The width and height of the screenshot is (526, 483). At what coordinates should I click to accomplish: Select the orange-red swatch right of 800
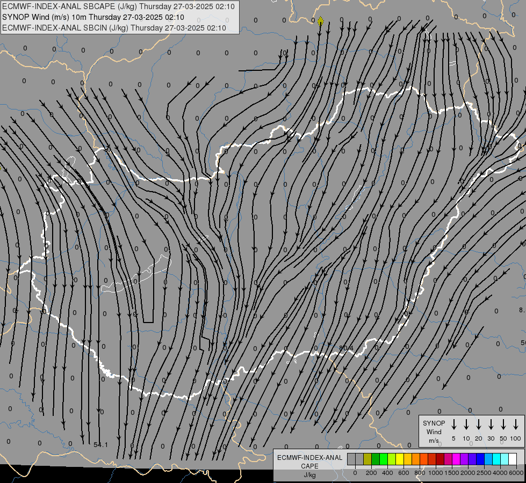(x=424, y=459)
